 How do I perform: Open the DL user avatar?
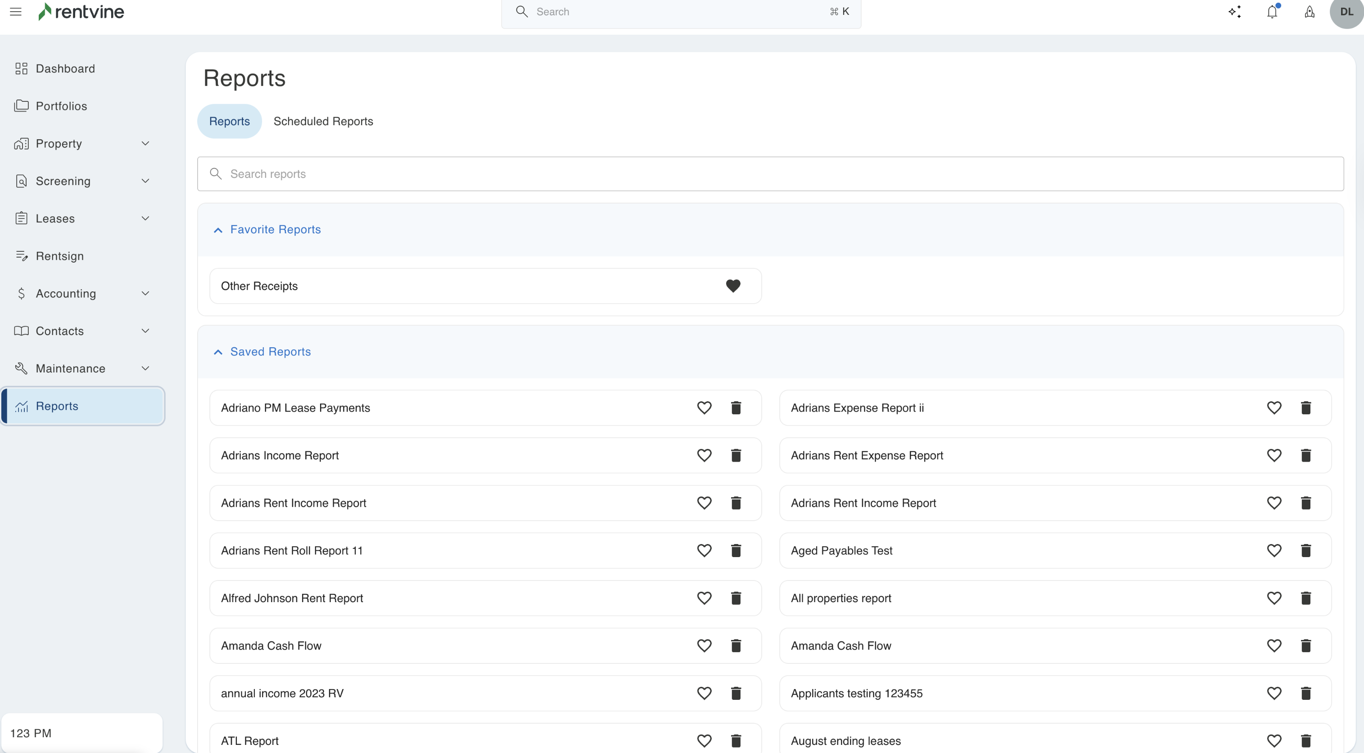[1346, 12]
